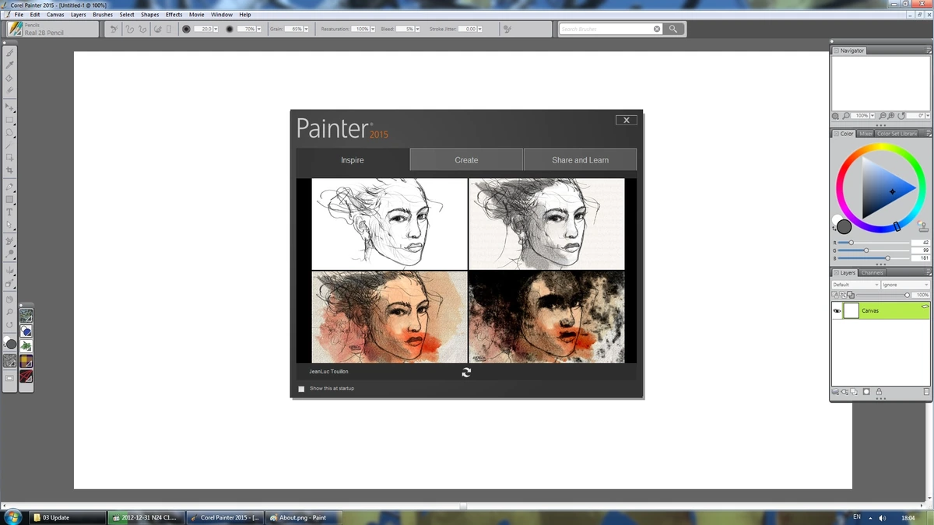
Task: Select the Rotate Page tool
Action: (x=10, y=324)
